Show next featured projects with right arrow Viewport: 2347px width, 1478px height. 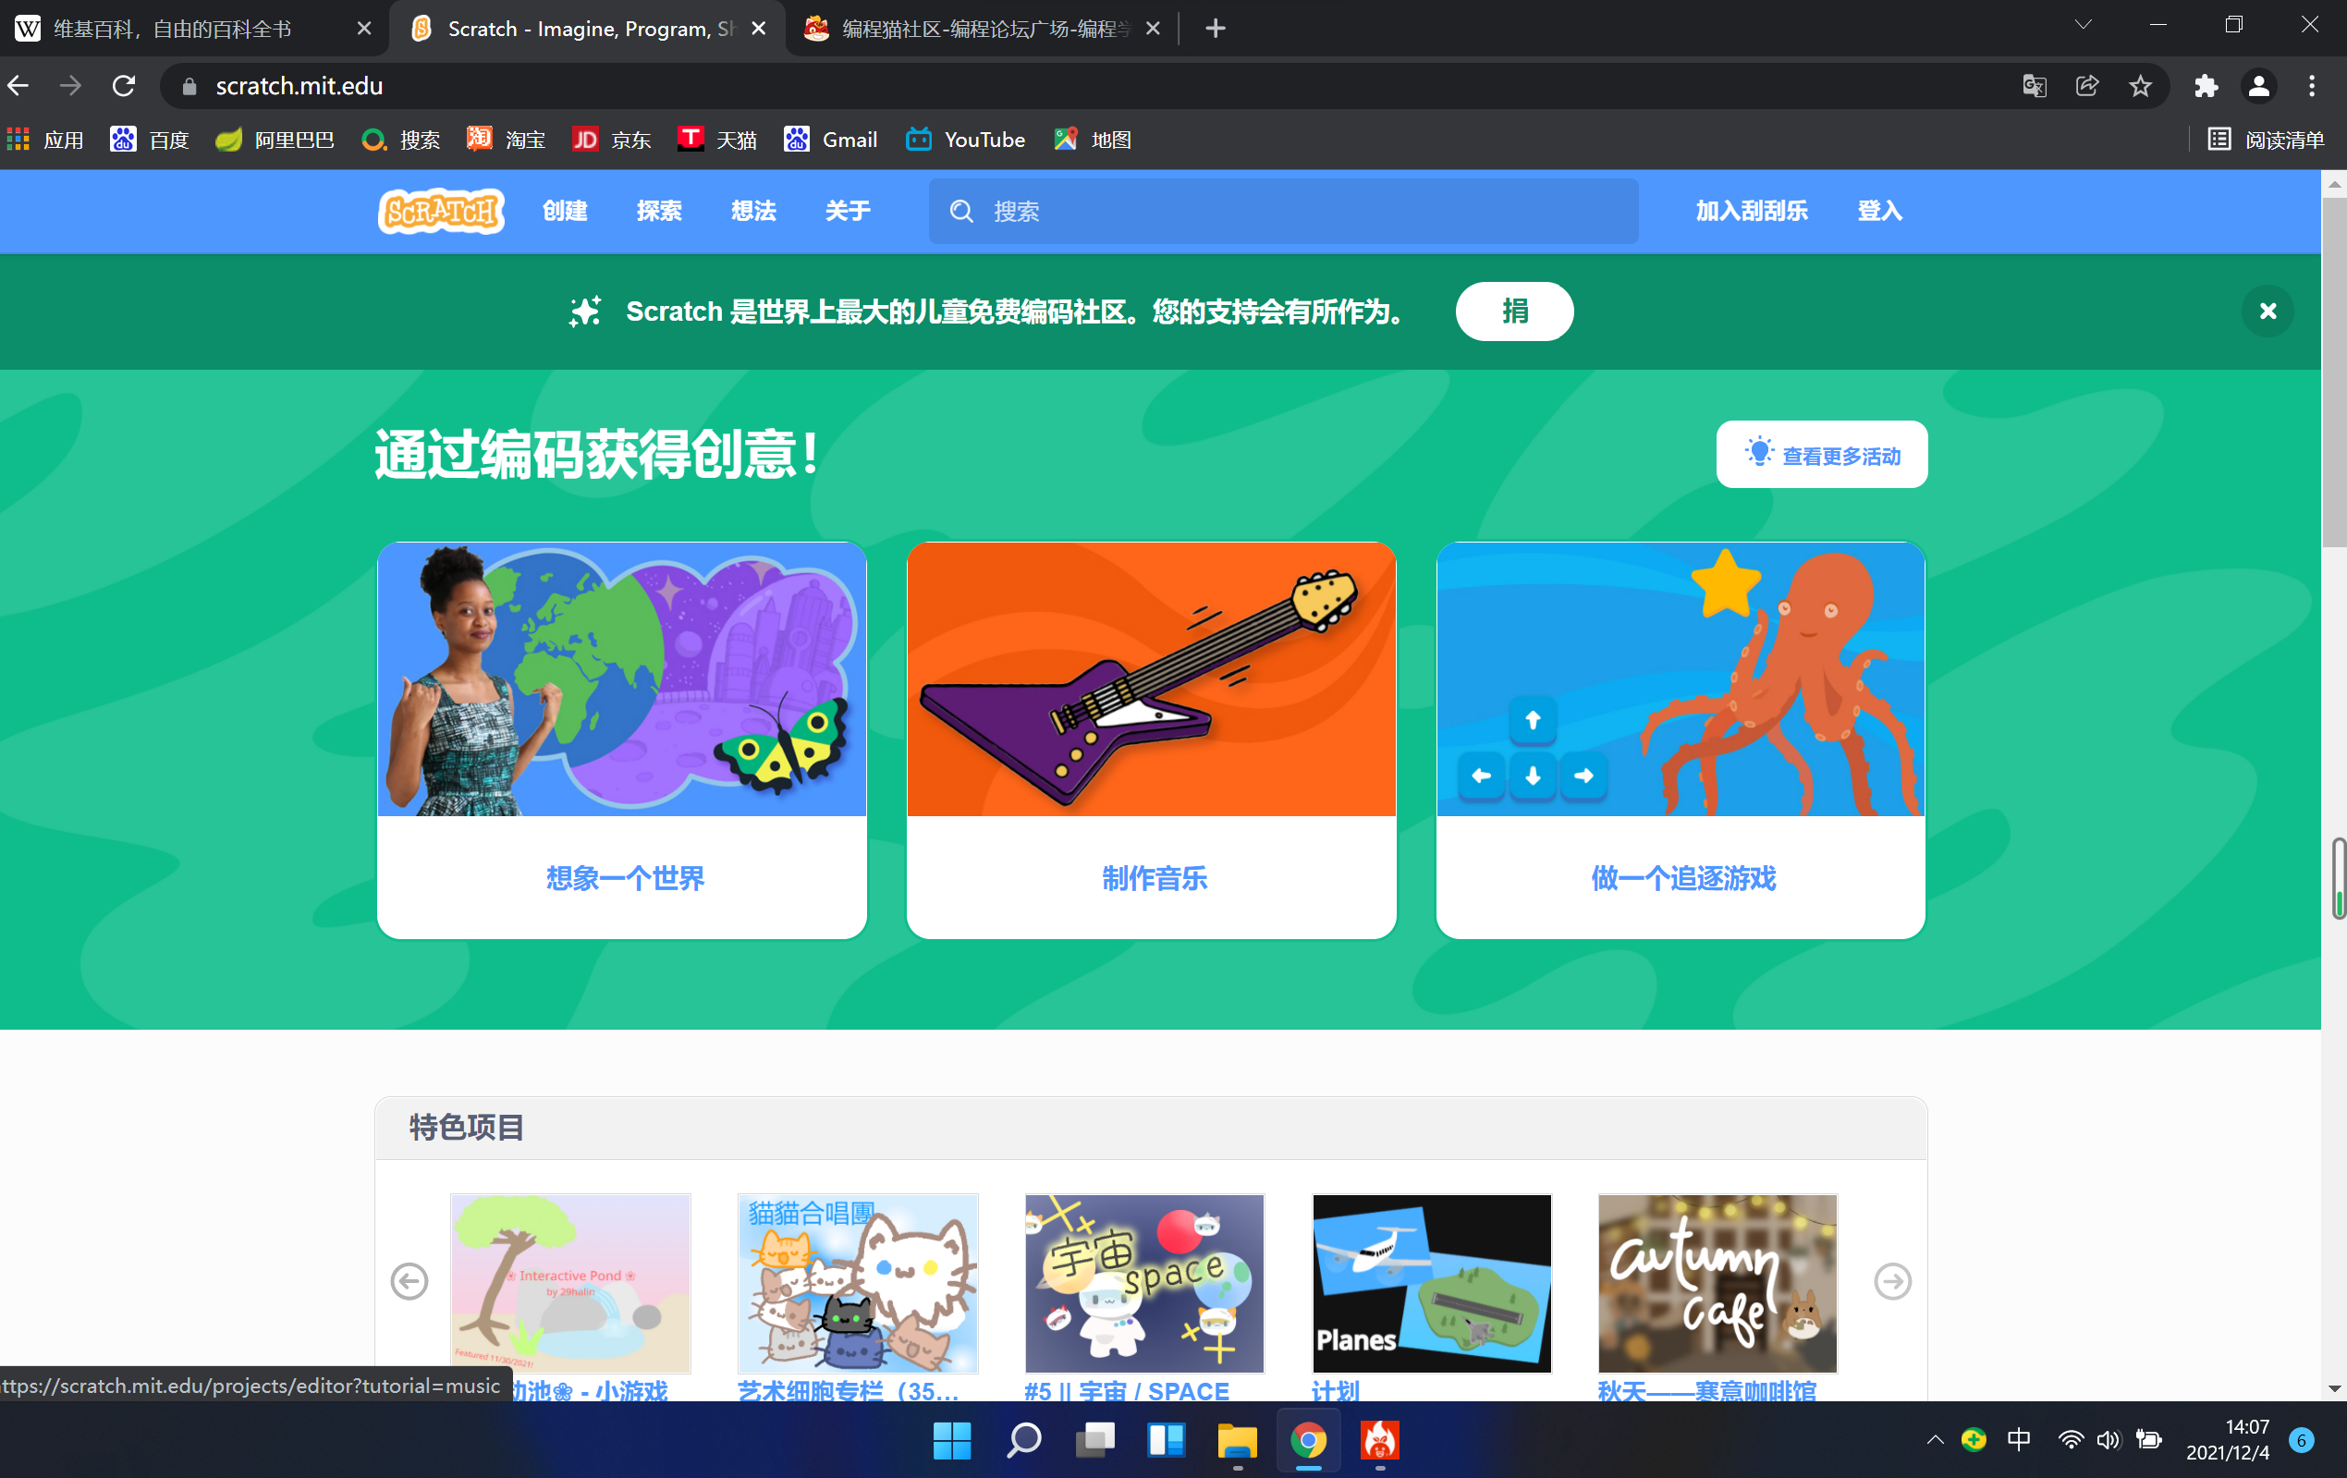point(1893,1281)
